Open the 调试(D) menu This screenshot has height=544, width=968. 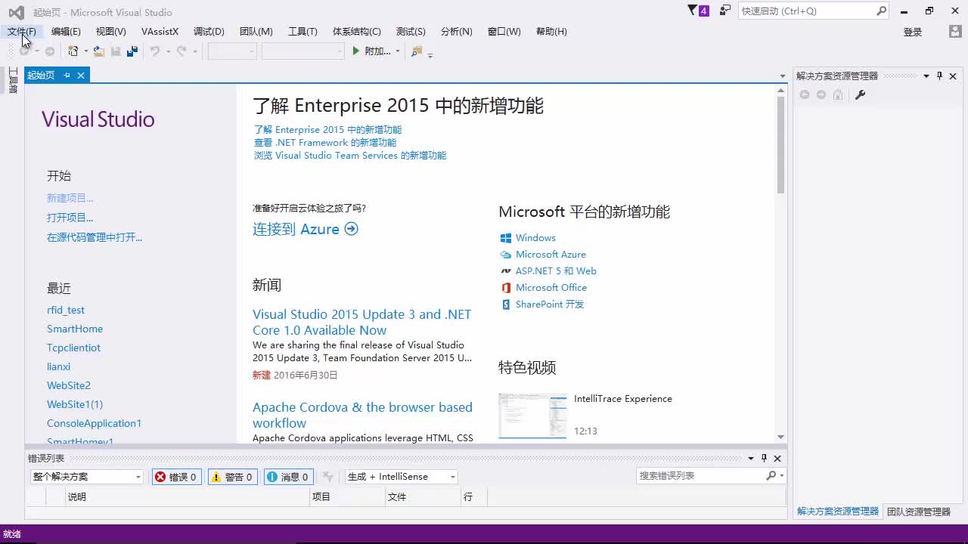tap(209, 31)
